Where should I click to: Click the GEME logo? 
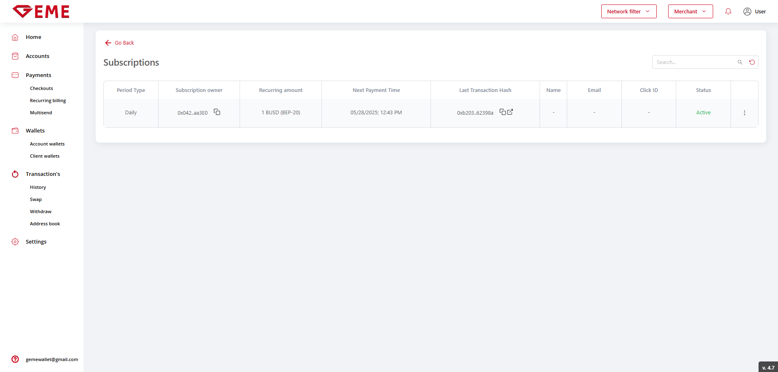[x=41, y=11]
